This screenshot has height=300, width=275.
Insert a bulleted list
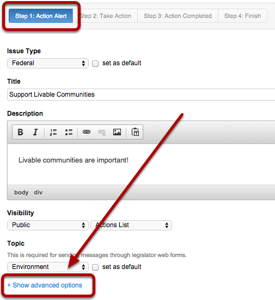[x=69, y=132]
